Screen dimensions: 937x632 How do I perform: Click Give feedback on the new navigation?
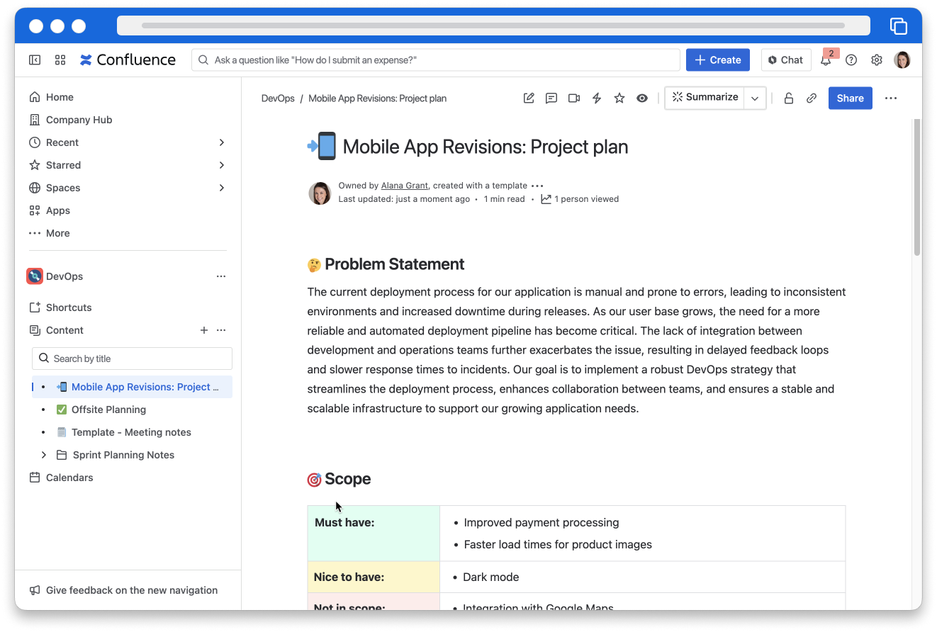pos(132,590)
